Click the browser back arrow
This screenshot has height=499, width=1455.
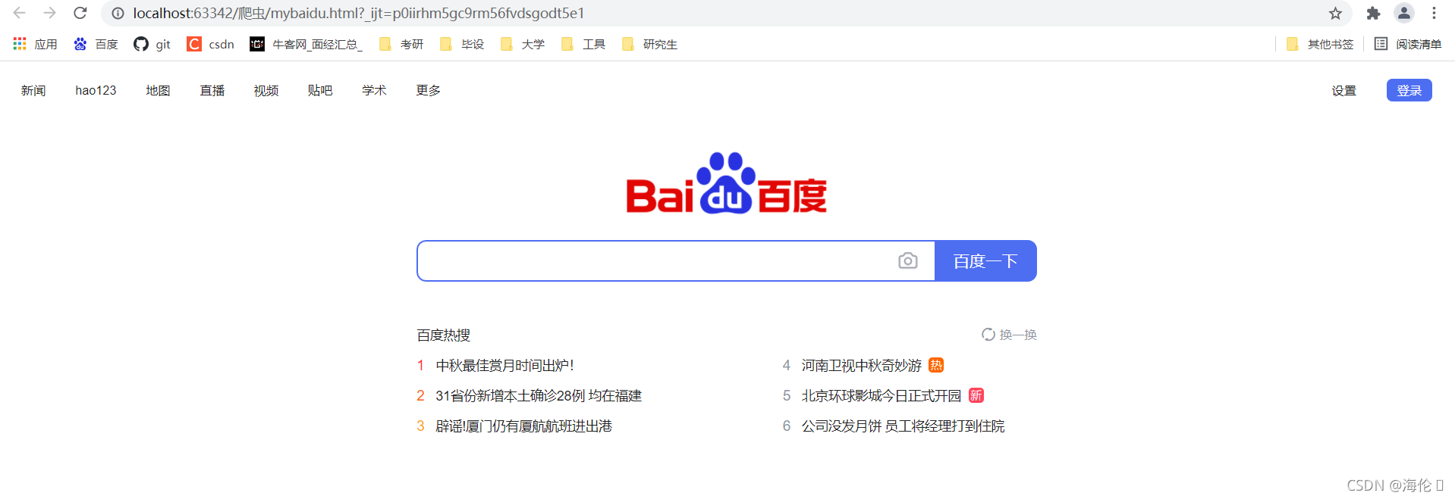[x=20, y=13]
